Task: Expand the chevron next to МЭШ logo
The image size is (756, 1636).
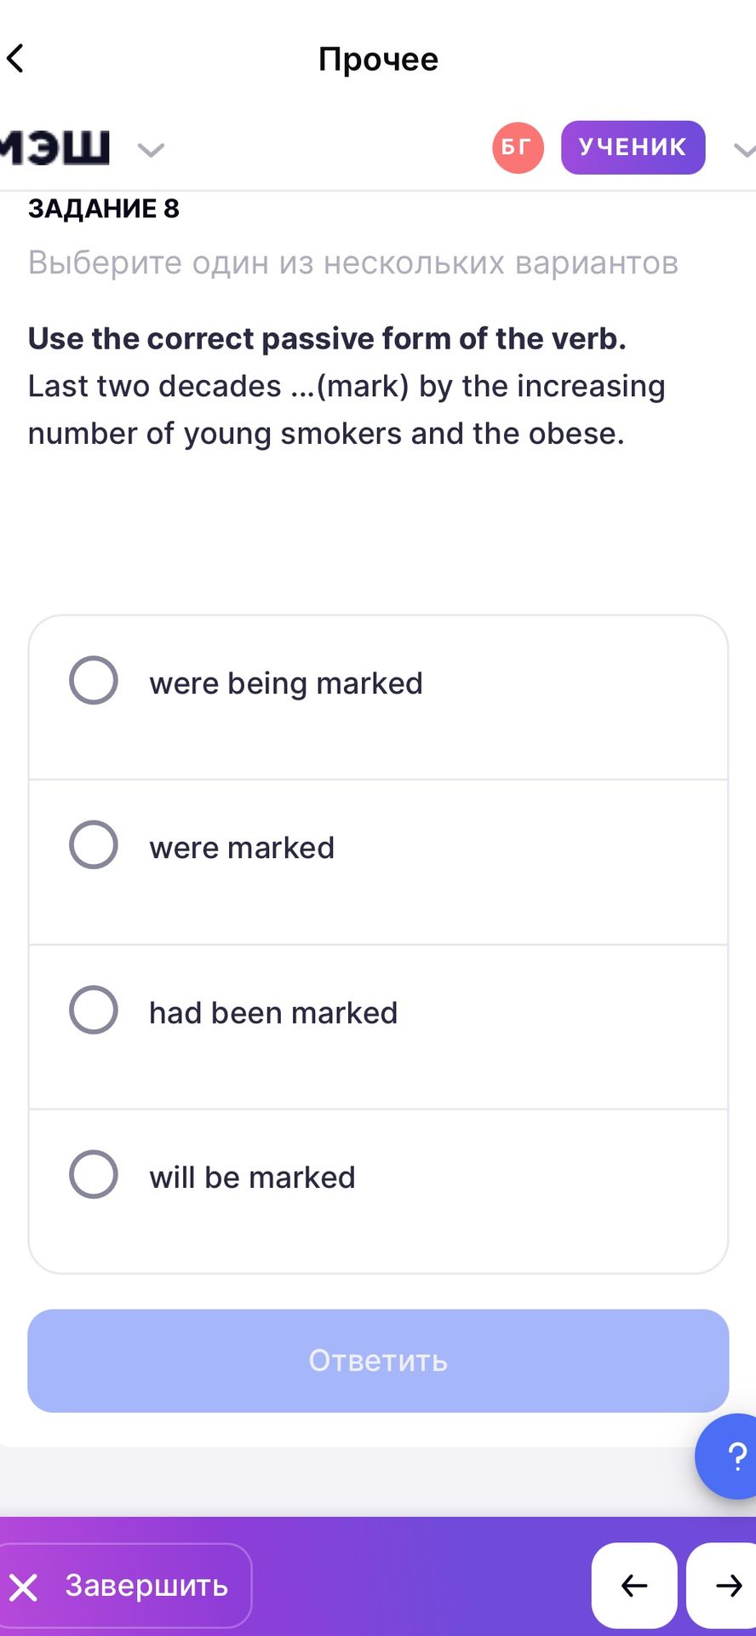Action: (151, 150)
